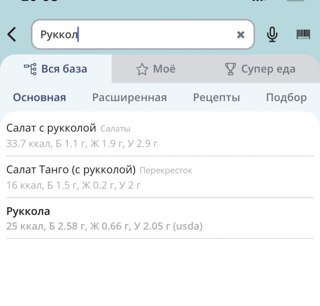Open the Супер еда tab
This screenshot has width=320, height=306.
[268, 69]
